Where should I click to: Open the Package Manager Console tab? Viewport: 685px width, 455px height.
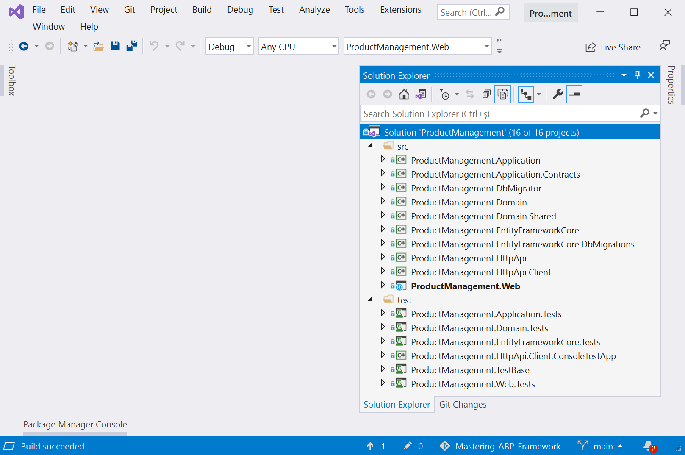pos(75,424)
